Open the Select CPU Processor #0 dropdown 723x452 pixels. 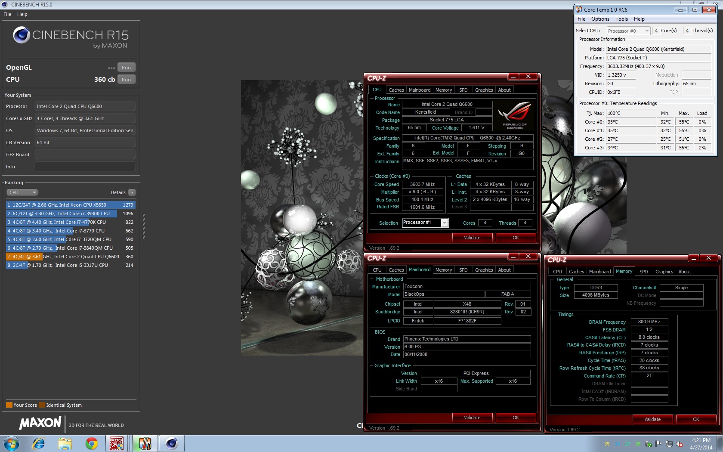pos(628,31)
